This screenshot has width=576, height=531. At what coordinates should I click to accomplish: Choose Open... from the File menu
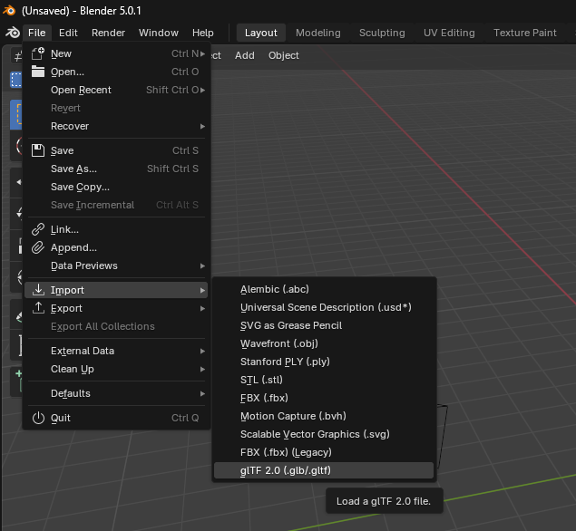(x=116, y=72)
